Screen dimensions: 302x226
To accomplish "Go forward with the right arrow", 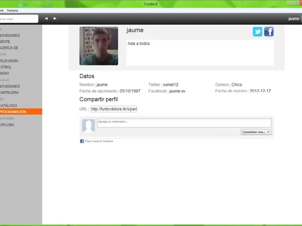I will pos(55,18).
